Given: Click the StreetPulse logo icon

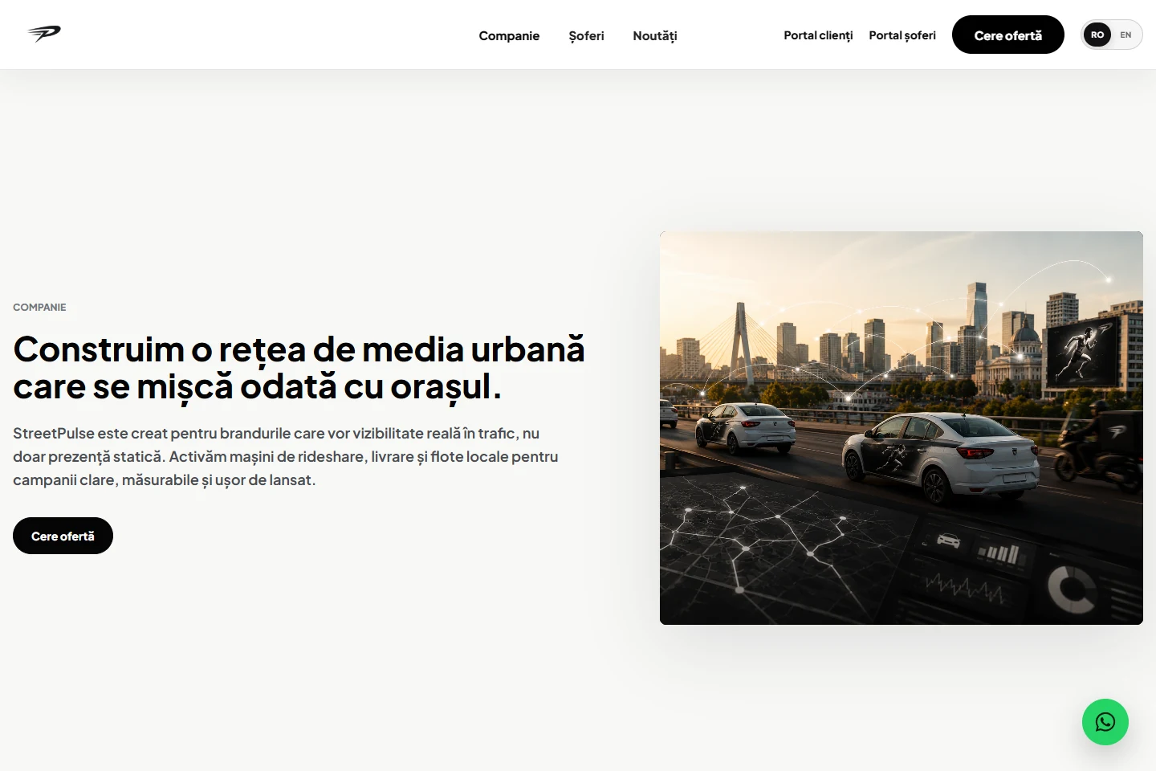Looking at the screenshot, I should click(44, 33).
